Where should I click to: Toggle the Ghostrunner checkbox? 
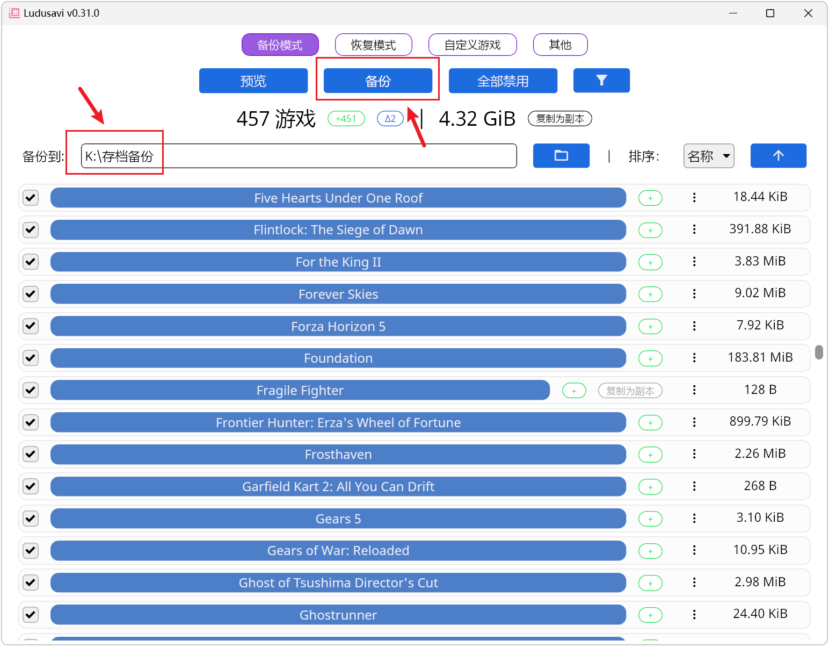31,615
